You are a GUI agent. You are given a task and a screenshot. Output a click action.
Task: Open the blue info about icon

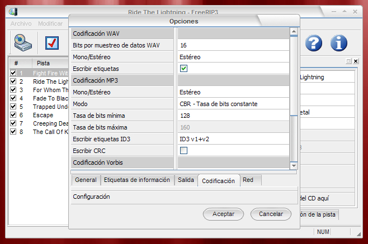click(338, 43)
